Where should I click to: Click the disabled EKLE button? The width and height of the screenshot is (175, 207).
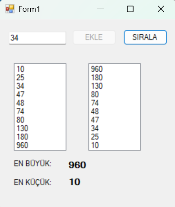94,37
